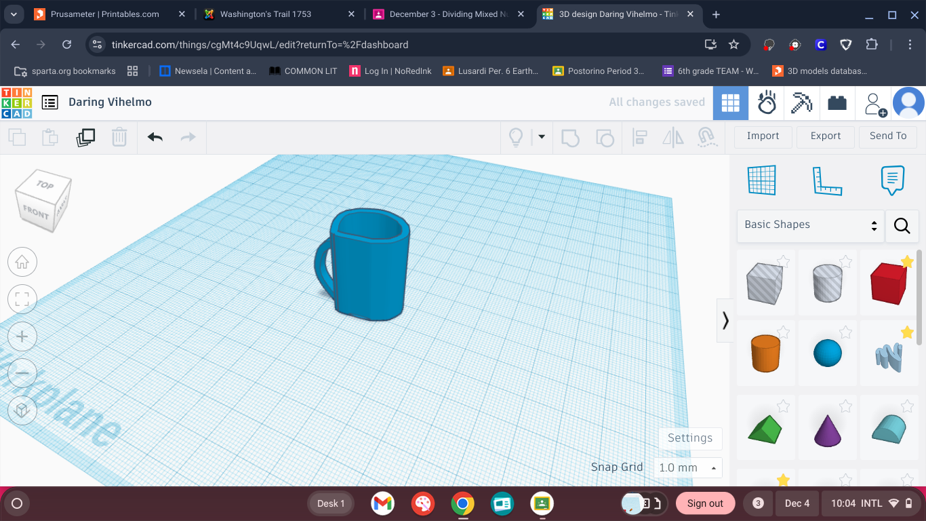
Task: Open the Blocks pickaxe mode
Action: click(x=802, y=103)
